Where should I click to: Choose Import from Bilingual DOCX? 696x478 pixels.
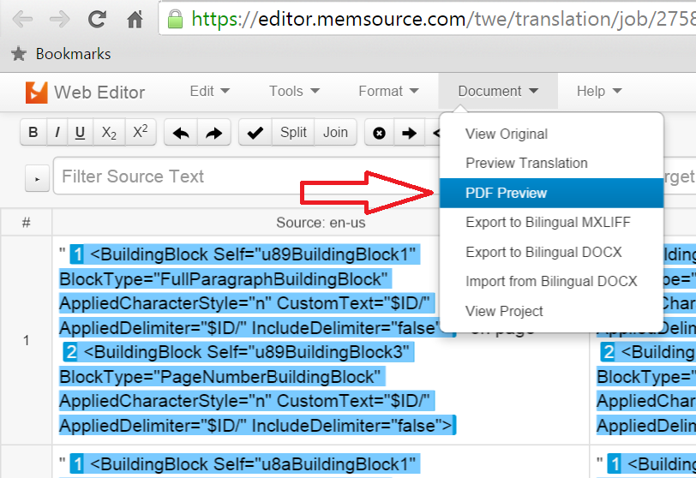tap(551, 281)
